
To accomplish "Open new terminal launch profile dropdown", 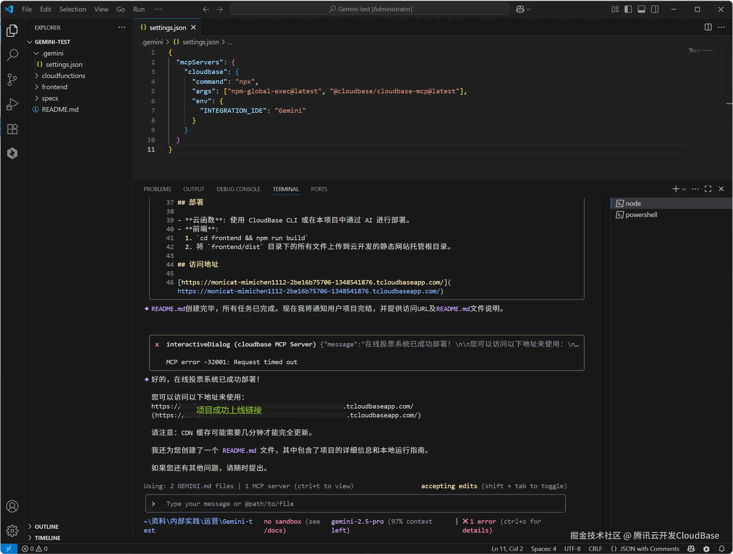I will [684, 189].
